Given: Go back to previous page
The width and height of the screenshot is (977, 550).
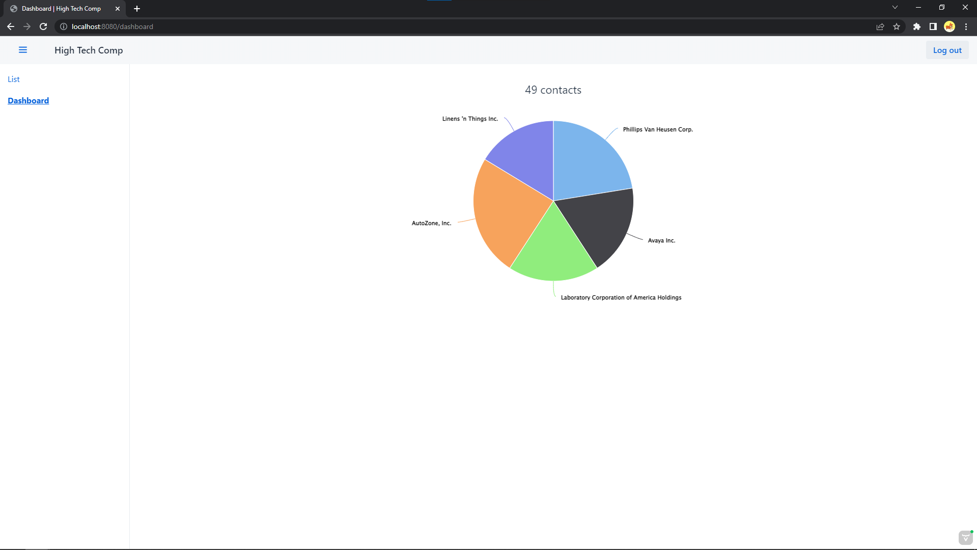Looking at the screenshot, I should 11,26.
